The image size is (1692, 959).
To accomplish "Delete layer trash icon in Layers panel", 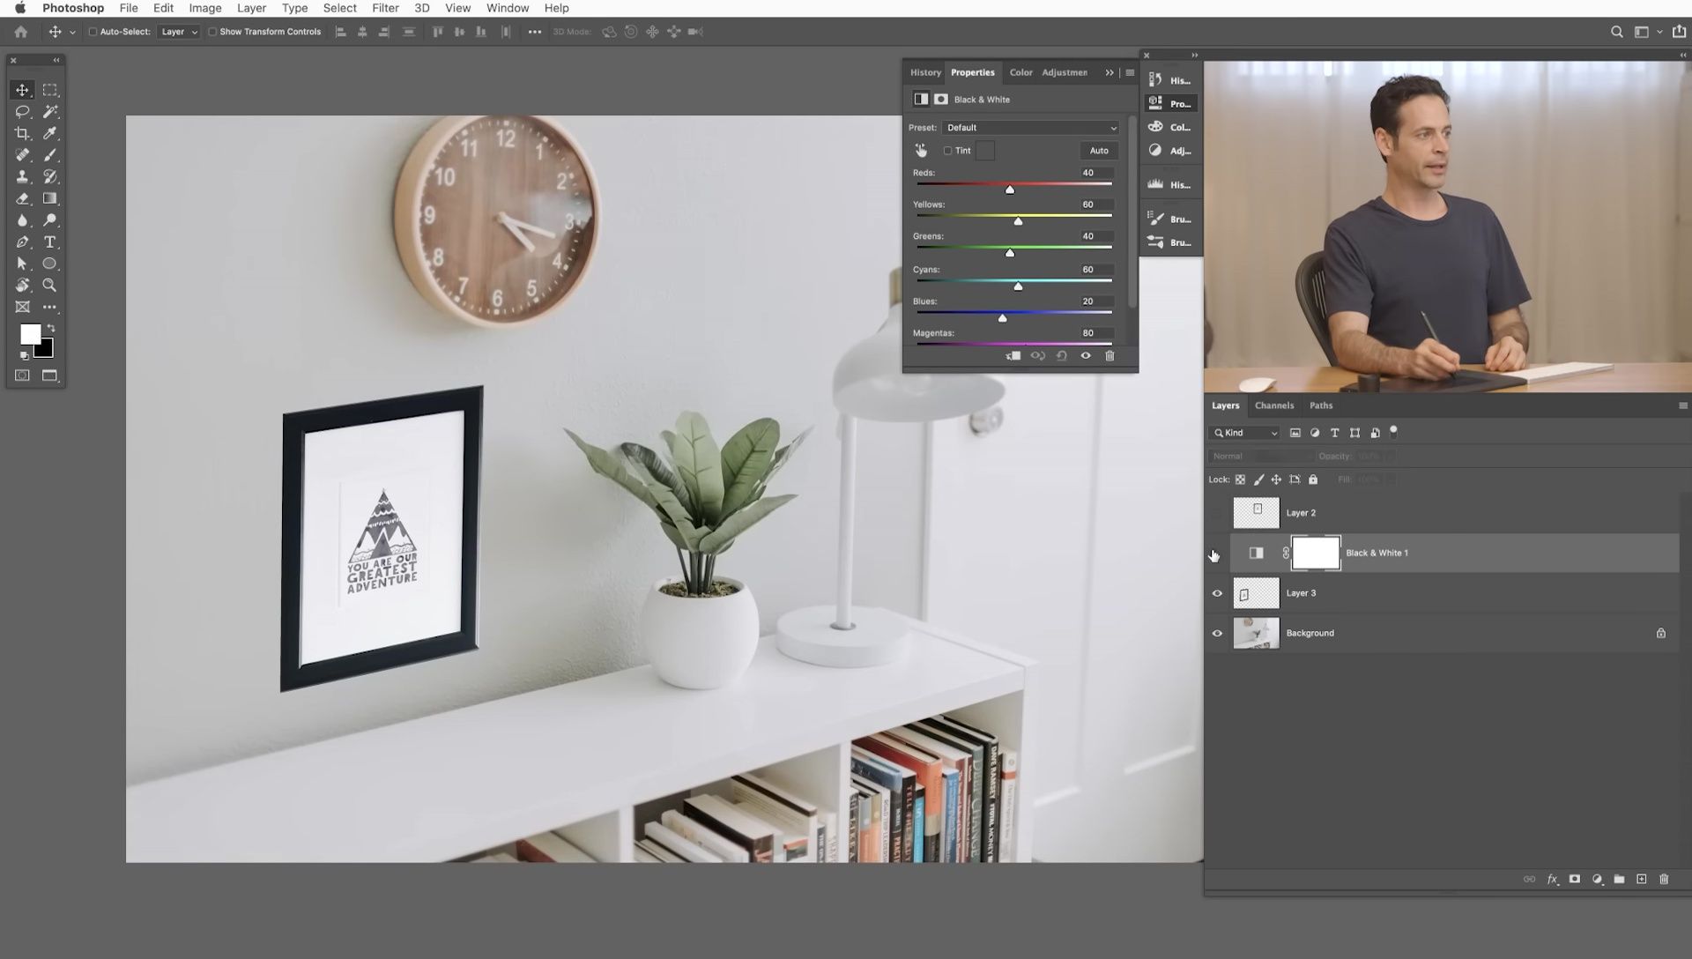I will (1664, 880).
